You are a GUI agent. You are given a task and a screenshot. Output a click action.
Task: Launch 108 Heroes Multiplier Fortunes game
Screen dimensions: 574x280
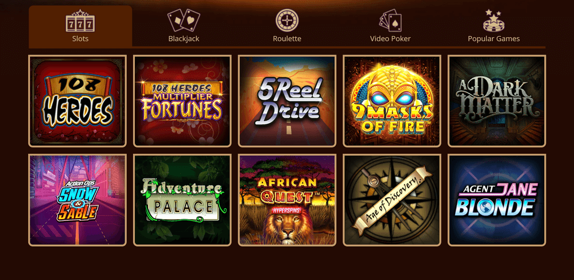pos(183,101)
